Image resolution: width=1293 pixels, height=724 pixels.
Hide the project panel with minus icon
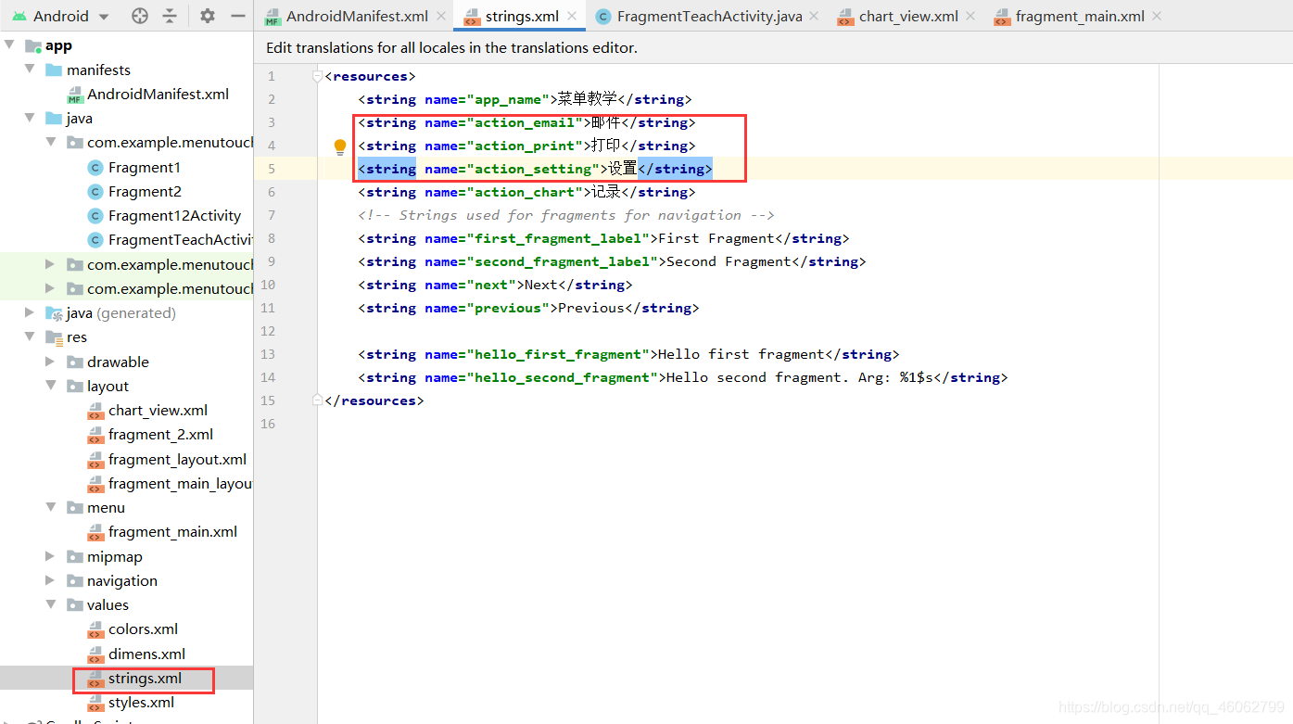click(237, 16)
